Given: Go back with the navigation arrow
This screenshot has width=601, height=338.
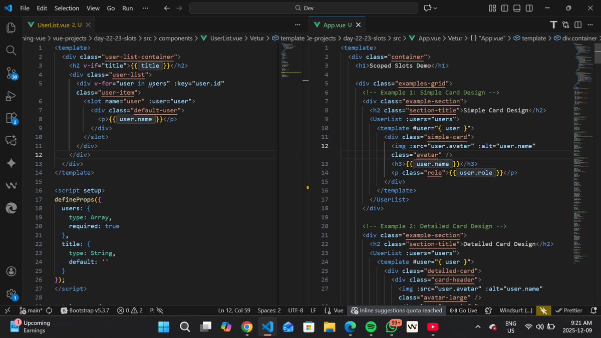Looking at the screenshot, I should 167,8.
